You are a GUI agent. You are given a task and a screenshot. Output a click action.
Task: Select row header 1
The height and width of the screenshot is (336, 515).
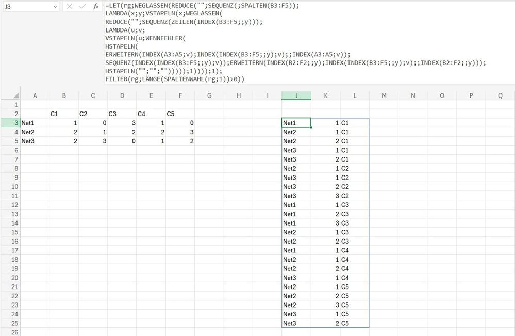pyautogui.click(x=15, y=104)
